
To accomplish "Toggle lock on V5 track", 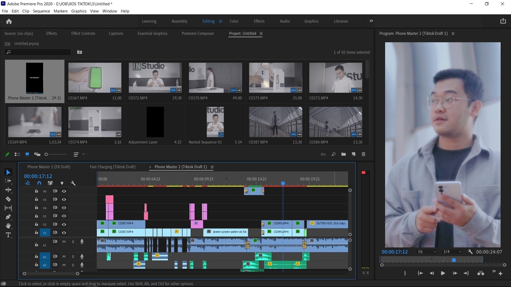I will [37, 199].
